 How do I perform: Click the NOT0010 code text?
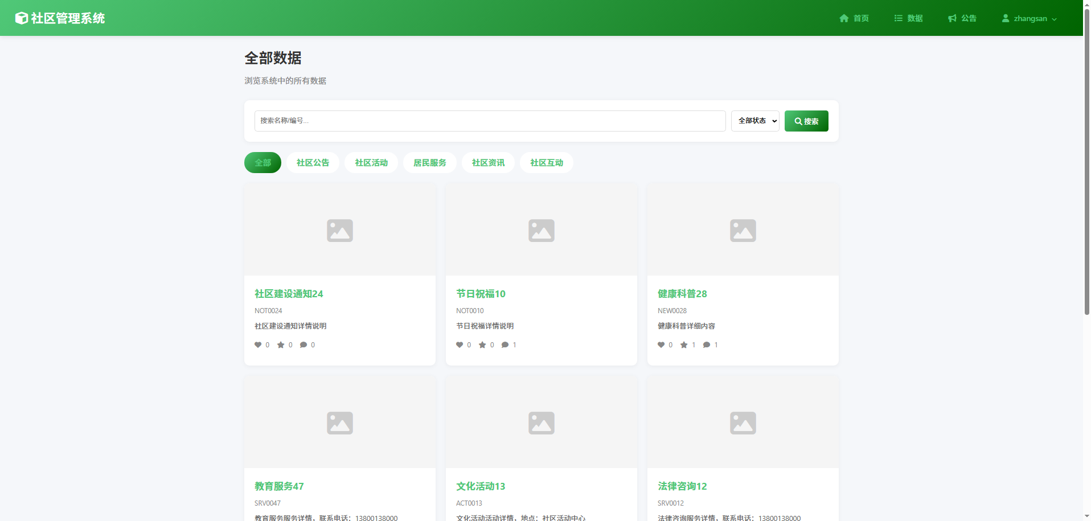pos(470,311)
